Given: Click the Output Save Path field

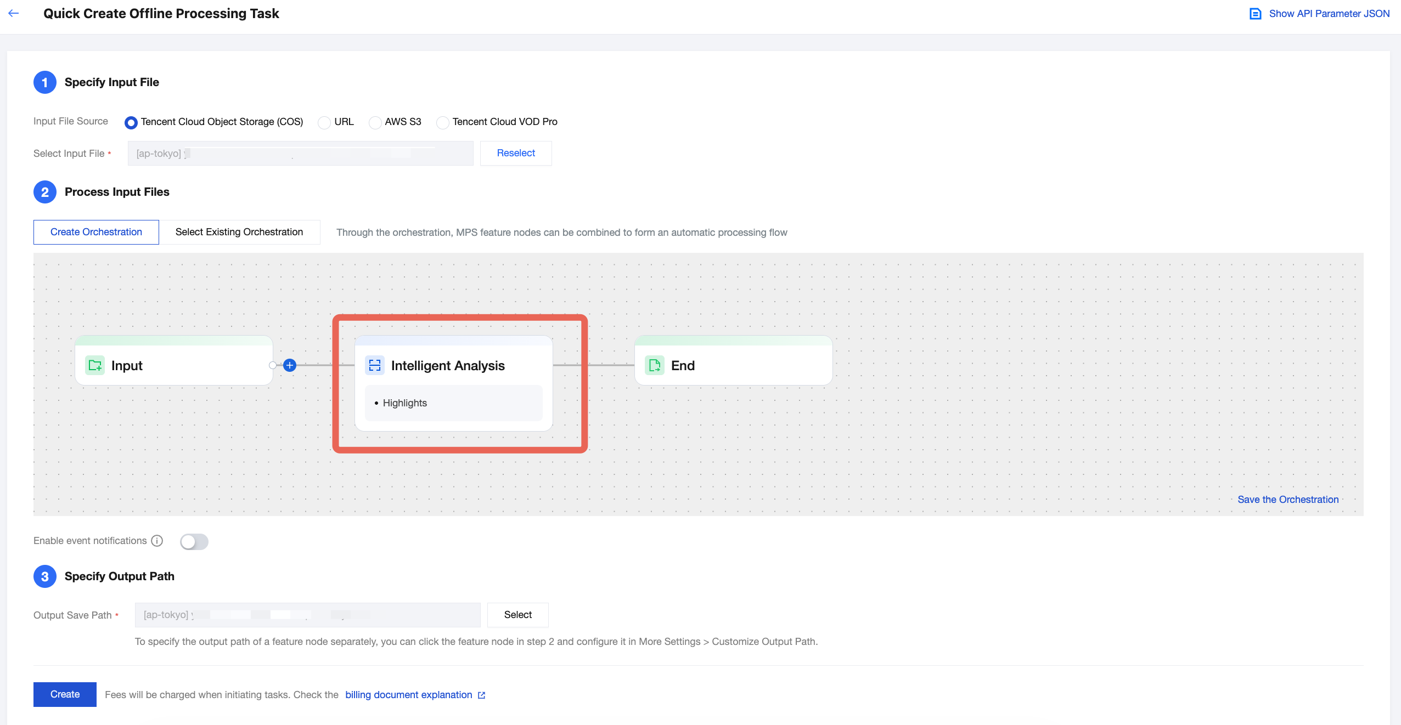Looking at the screenshot, I should pos(307,615).
